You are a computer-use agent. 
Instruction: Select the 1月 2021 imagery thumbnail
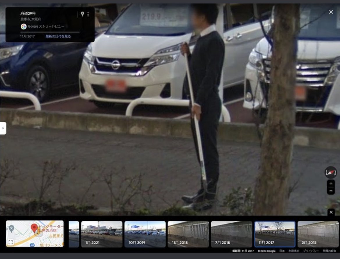point(102,234)
